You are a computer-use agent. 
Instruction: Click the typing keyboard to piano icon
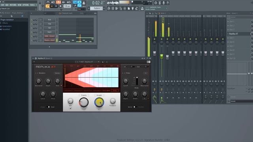pyautogui.click(x=75, y=2)
